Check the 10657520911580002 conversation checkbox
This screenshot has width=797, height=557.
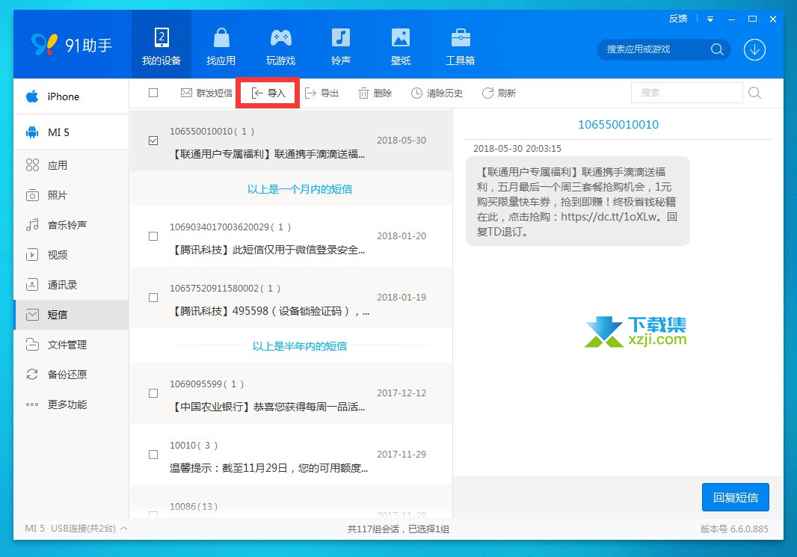point(153,298)
